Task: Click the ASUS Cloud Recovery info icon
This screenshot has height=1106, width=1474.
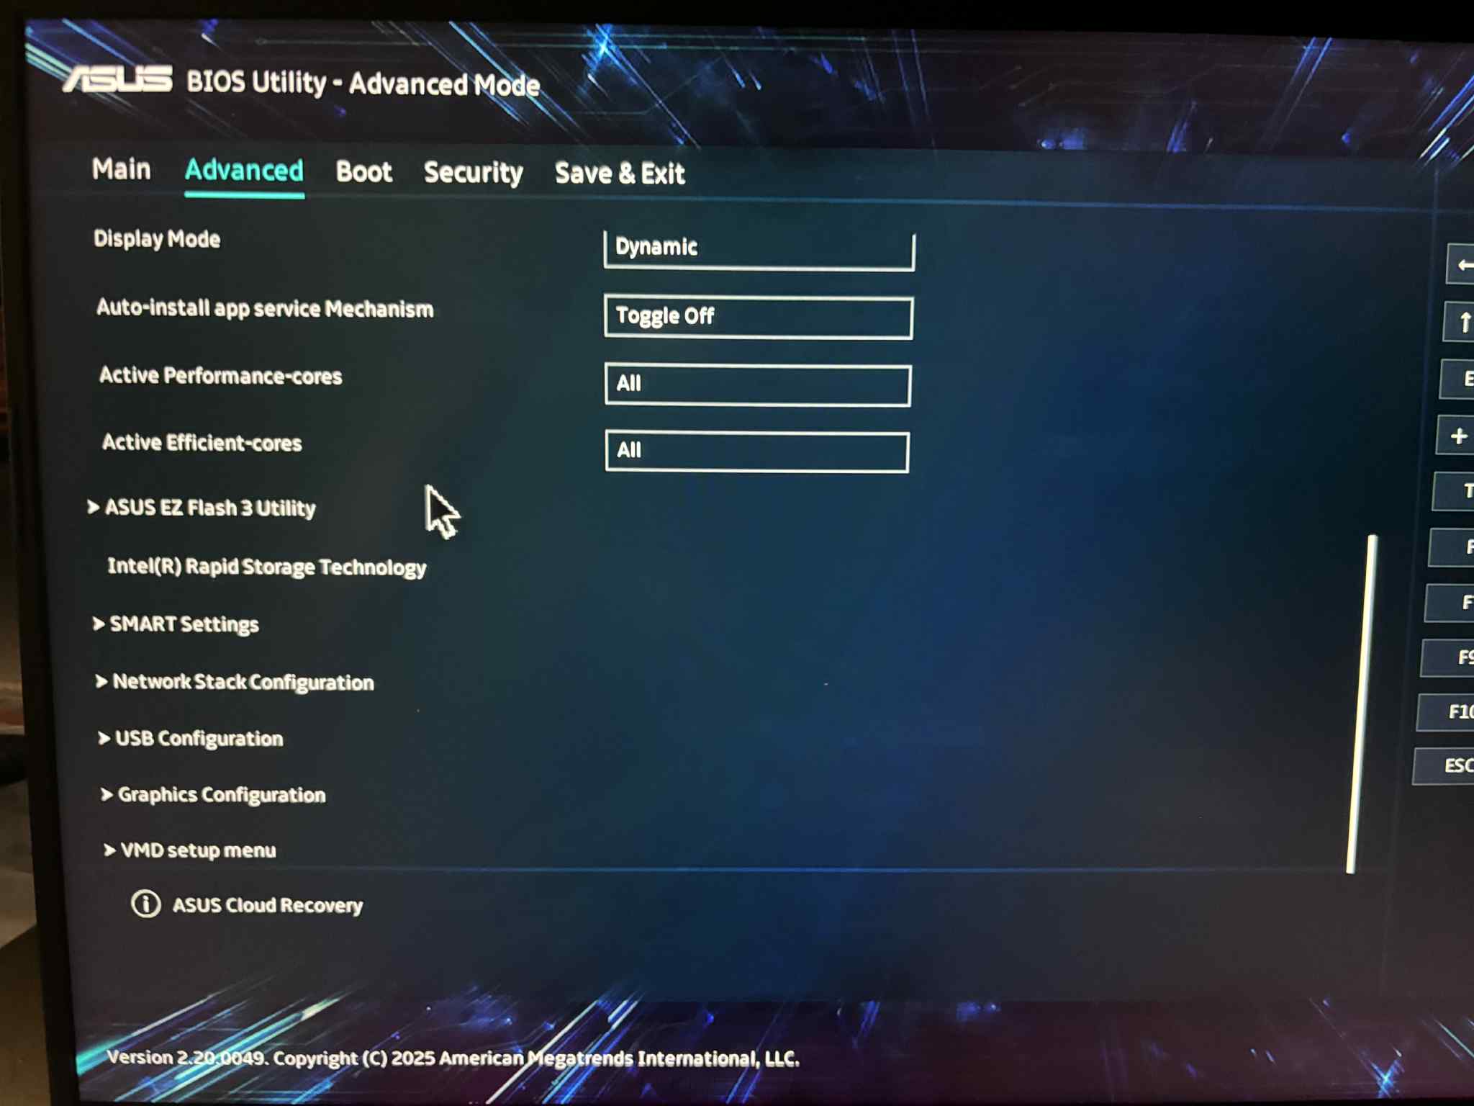Action: click(146, 904)
